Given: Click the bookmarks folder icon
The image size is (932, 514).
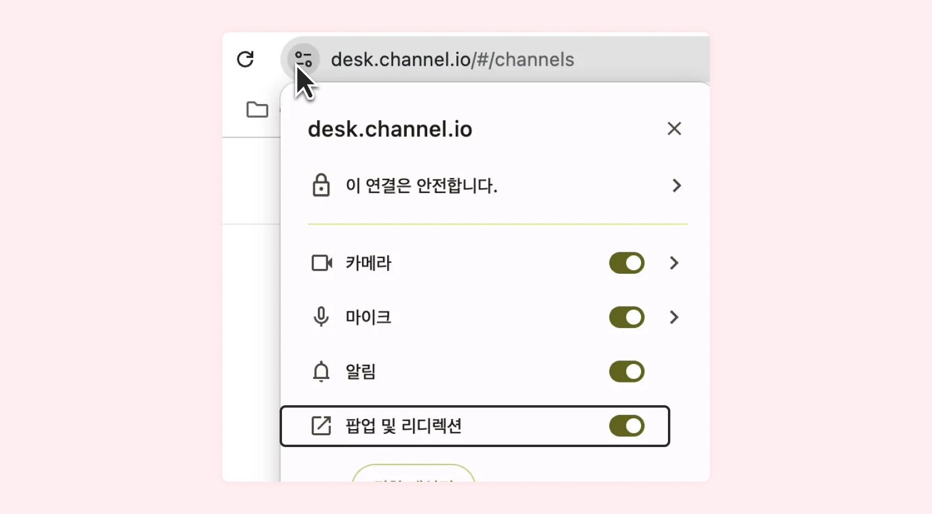Looking at the screenshot, I should [257, 109].
